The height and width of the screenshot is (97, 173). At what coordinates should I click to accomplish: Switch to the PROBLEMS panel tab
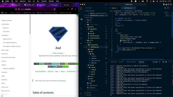pyautogui.click(x=114, y=62)
